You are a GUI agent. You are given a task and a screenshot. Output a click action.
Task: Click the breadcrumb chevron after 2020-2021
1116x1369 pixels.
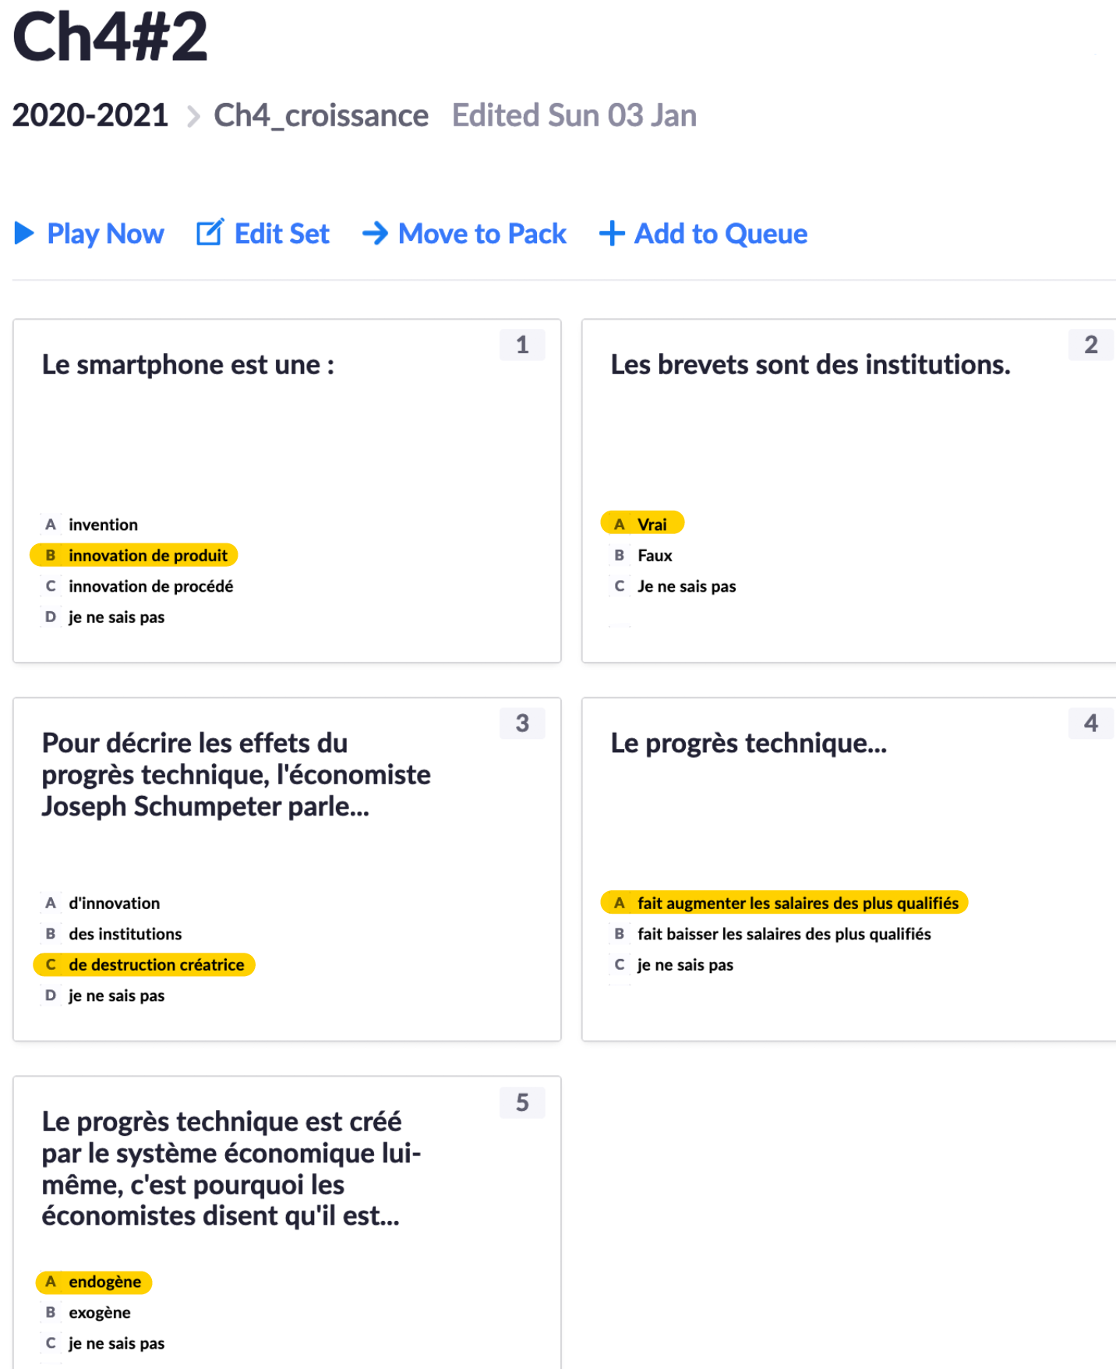[193, 117]
